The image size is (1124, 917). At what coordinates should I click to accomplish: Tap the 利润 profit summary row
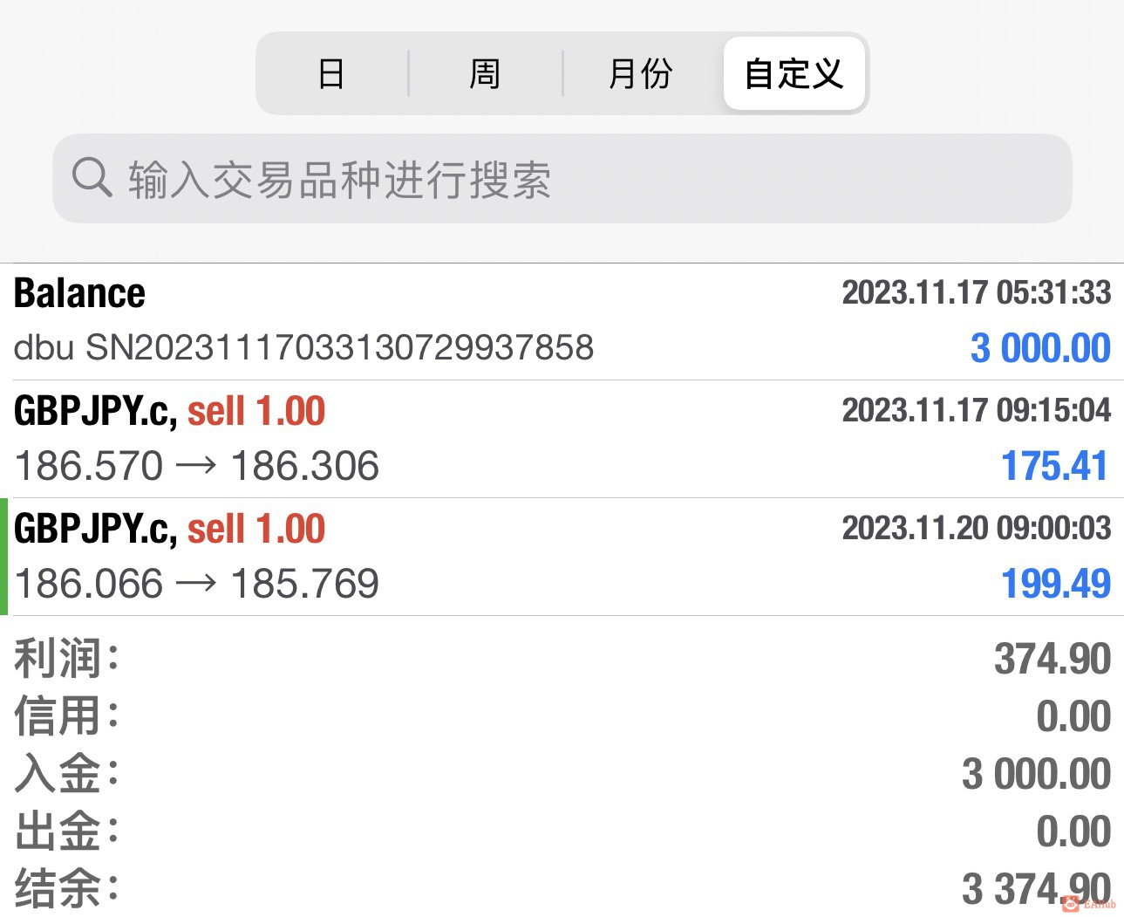coord(562,659)
